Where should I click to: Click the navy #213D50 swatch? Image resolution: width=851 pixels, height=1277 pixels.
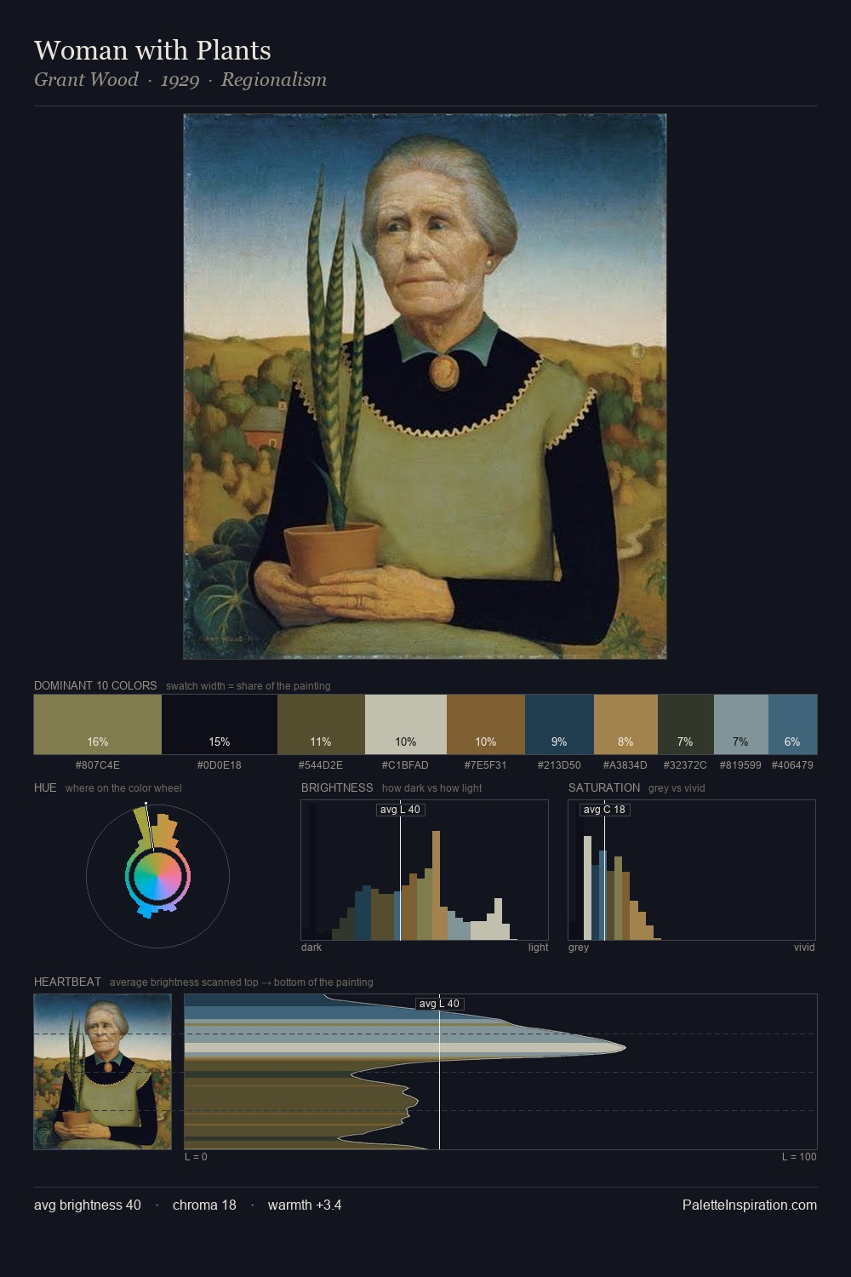pos(559,724)
